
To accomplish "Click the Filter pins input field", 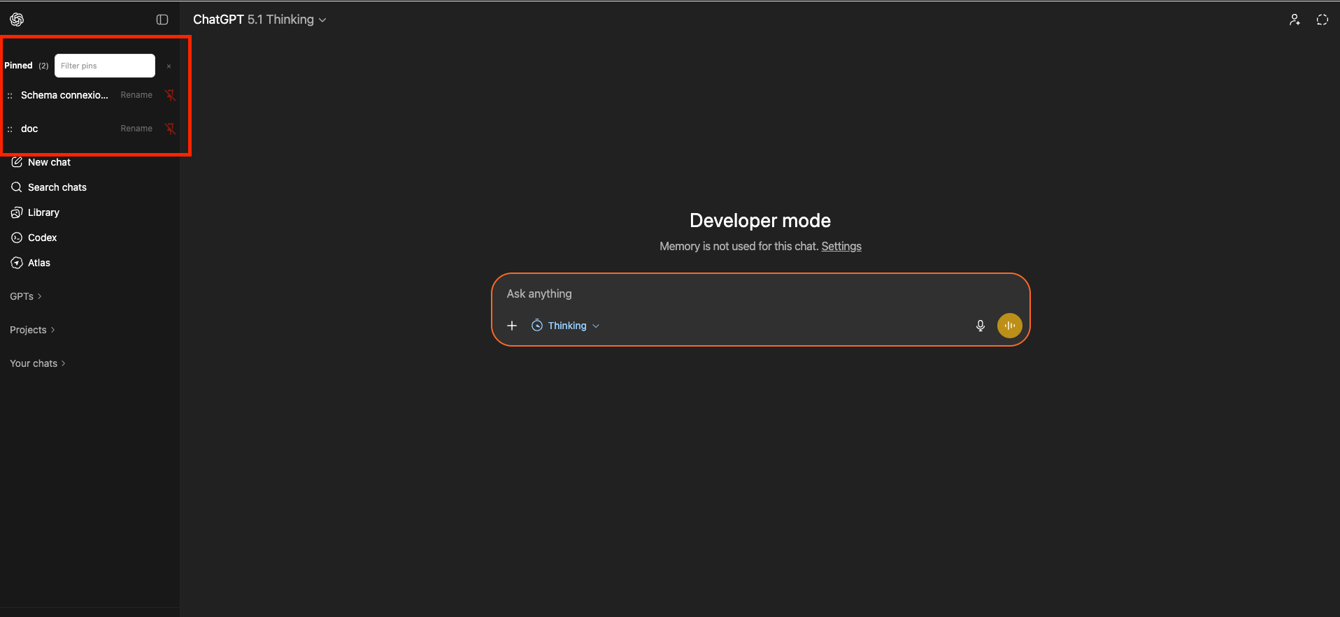I will [105, 66].
